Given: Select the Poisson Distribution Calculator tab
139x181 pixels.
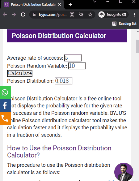Looking at the screenshot, I should coord(32,5).
